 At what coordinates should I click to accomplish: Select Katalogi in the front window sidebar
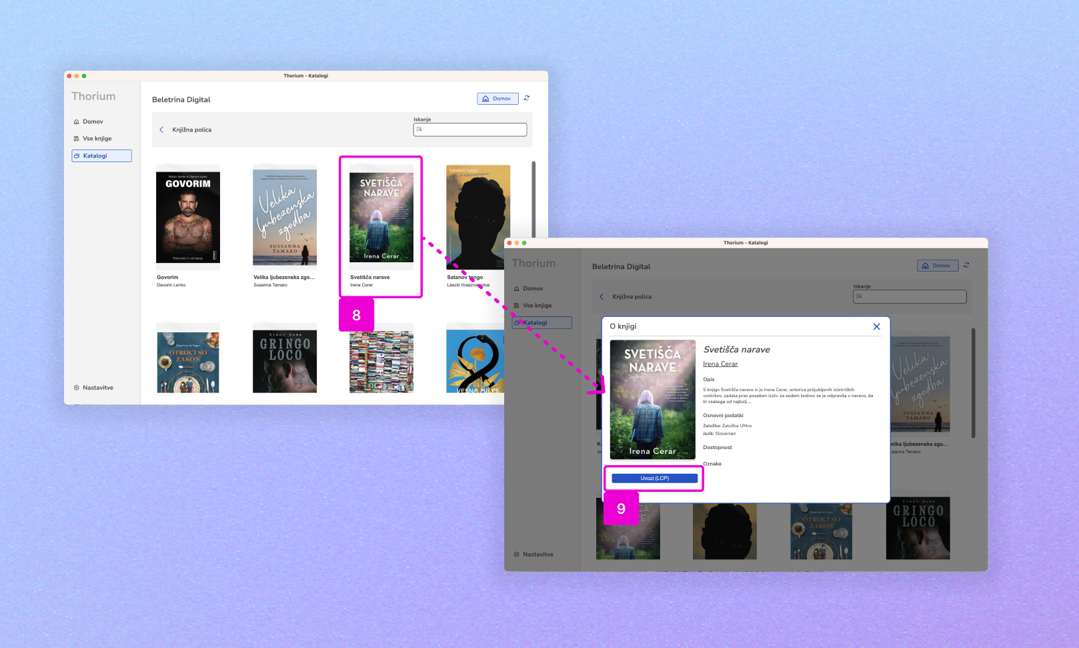[x=542, y=322]
